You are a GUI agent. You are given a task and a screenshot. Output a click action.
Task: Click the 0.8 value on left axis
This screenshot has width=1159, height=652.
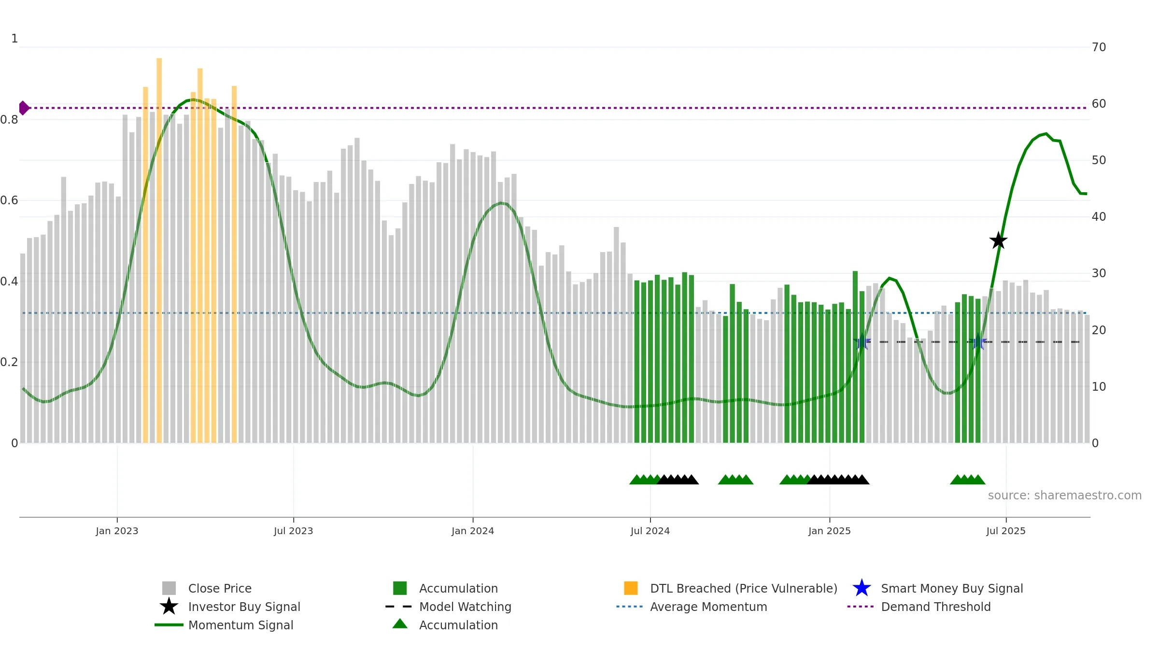9,120
